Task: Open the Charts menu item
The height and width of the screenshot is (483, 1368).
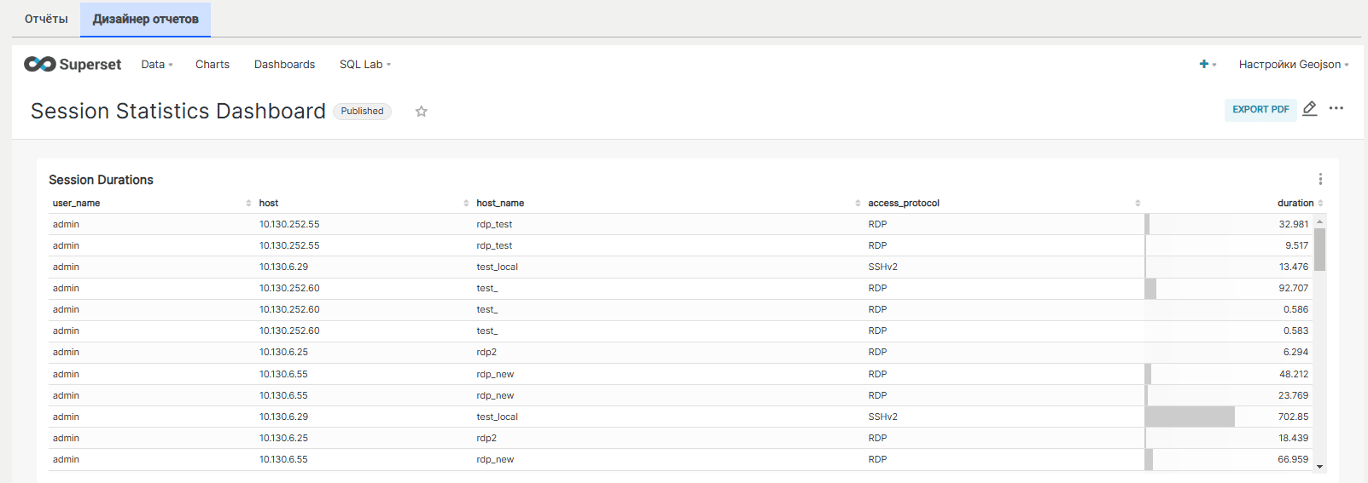Action: pyautogui.click(x=212, y=64)
